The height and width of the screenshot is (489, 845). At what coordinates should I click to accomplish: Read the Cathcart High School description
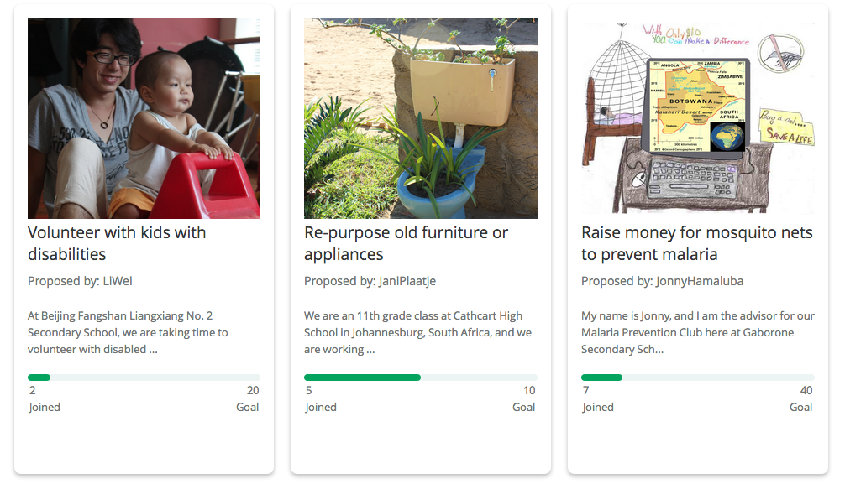(417, 332)
